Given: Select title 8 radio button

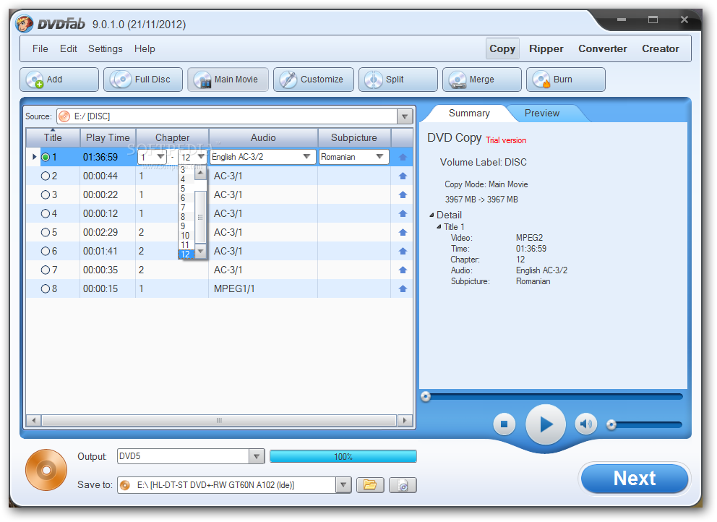Looking at the screenshot, I should coord(46,289).
